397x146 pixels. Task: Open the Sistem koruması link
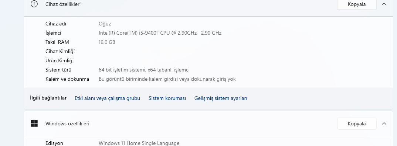click(167, 98)
